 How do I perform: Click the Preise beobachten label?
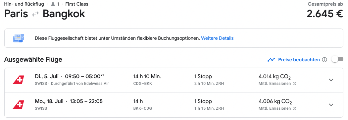[299, 60]
